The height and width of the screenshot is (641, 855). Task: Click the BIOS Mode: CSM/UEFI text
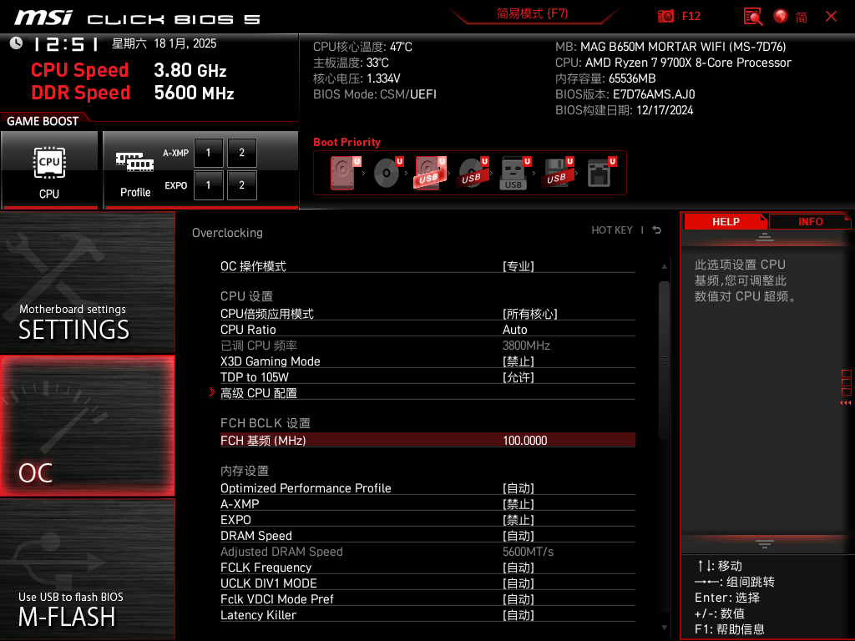pyautogui.click(x=375, y=94)
